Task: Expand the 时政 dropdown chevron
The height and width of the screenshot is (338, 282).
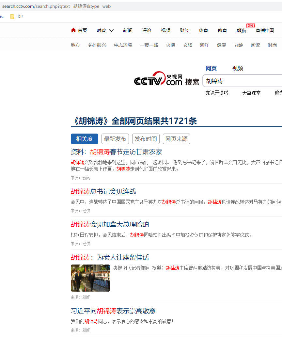Action: click(111, 30)
